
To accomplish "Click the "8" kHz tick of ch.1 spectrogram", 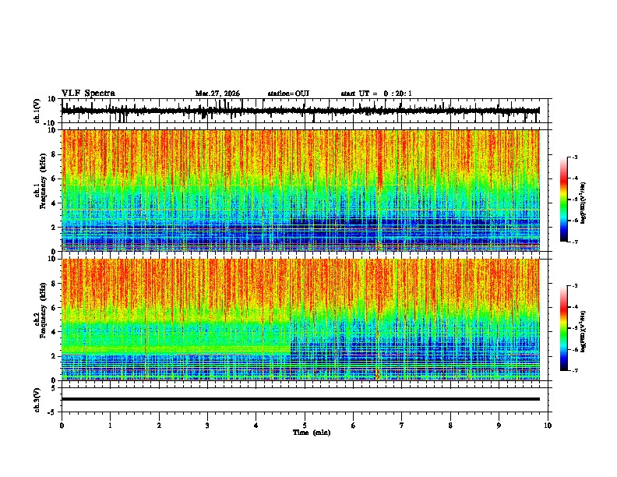I will [x=54, y=154].
